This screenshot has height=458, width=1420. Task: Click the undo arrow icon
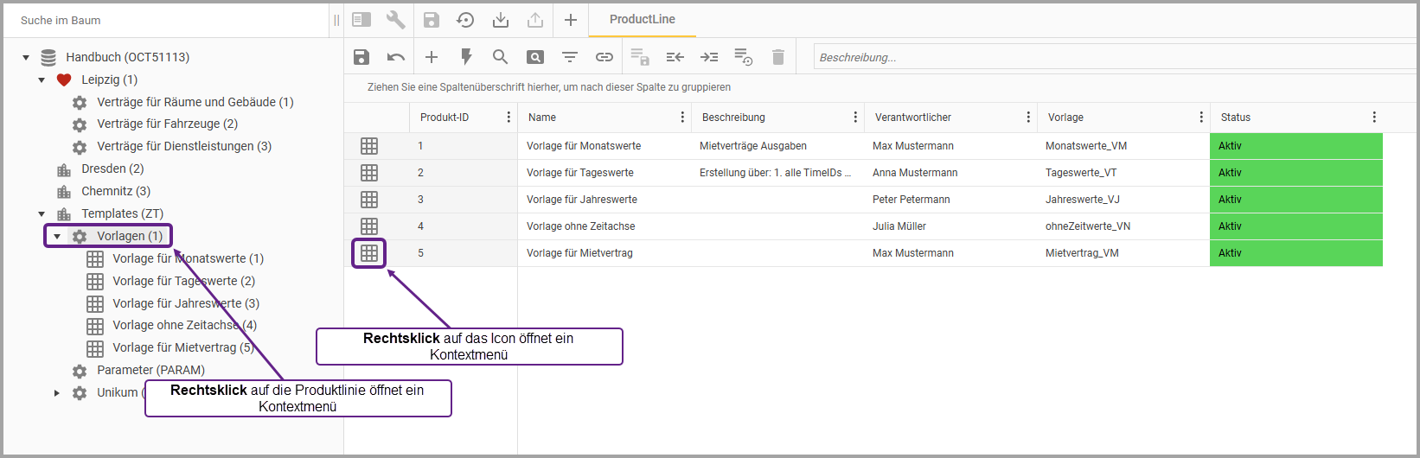pos(396,57)
